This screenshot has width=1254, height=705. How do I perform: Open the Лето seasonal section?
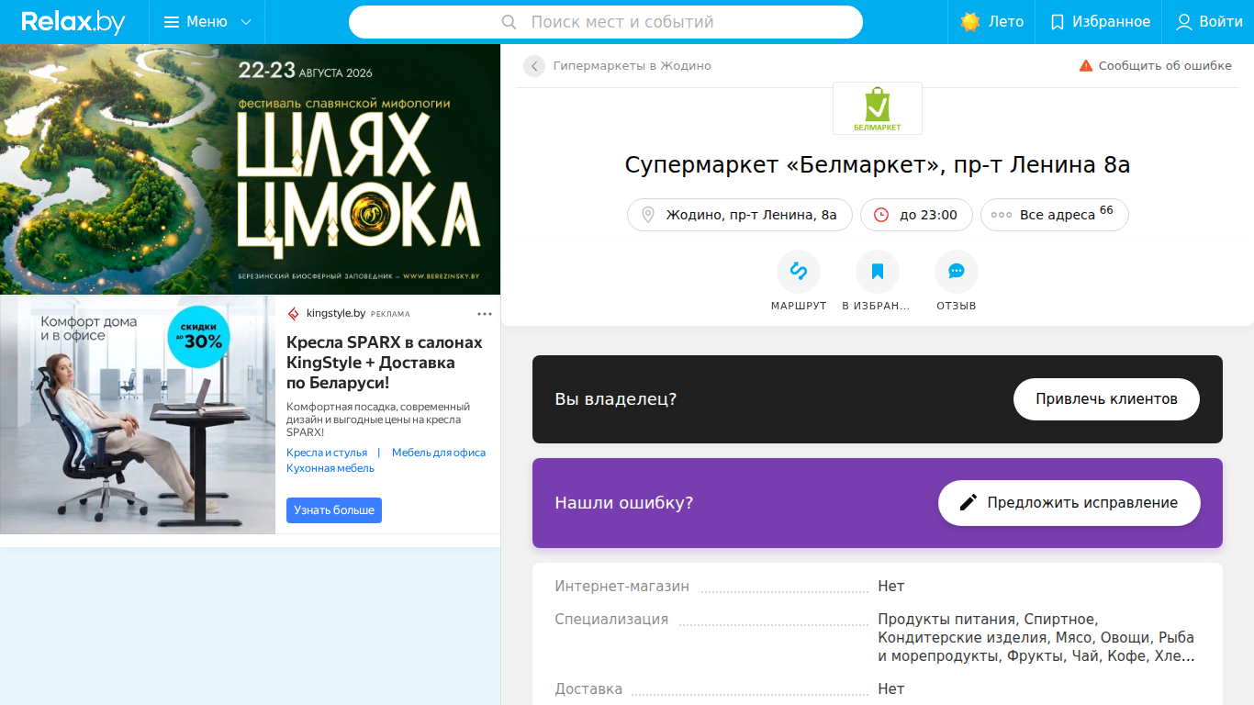(992, 22)
